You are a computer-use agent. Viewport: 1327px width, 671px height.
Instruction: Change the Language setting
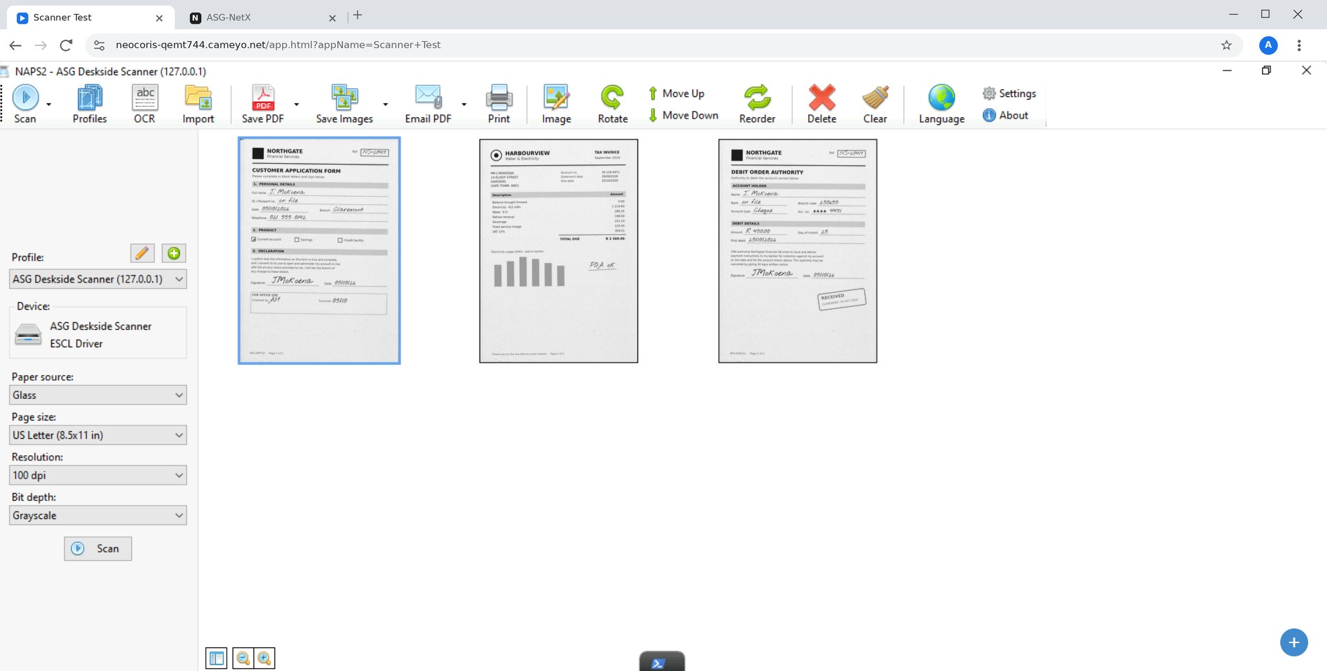click(x=942, y=104)
